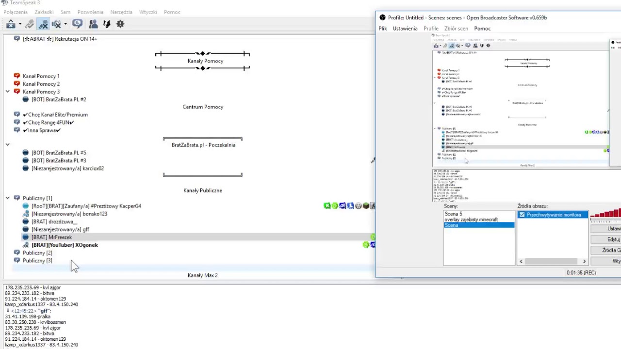Open the Ustawienia menu in OBS

tap(405, 29)
